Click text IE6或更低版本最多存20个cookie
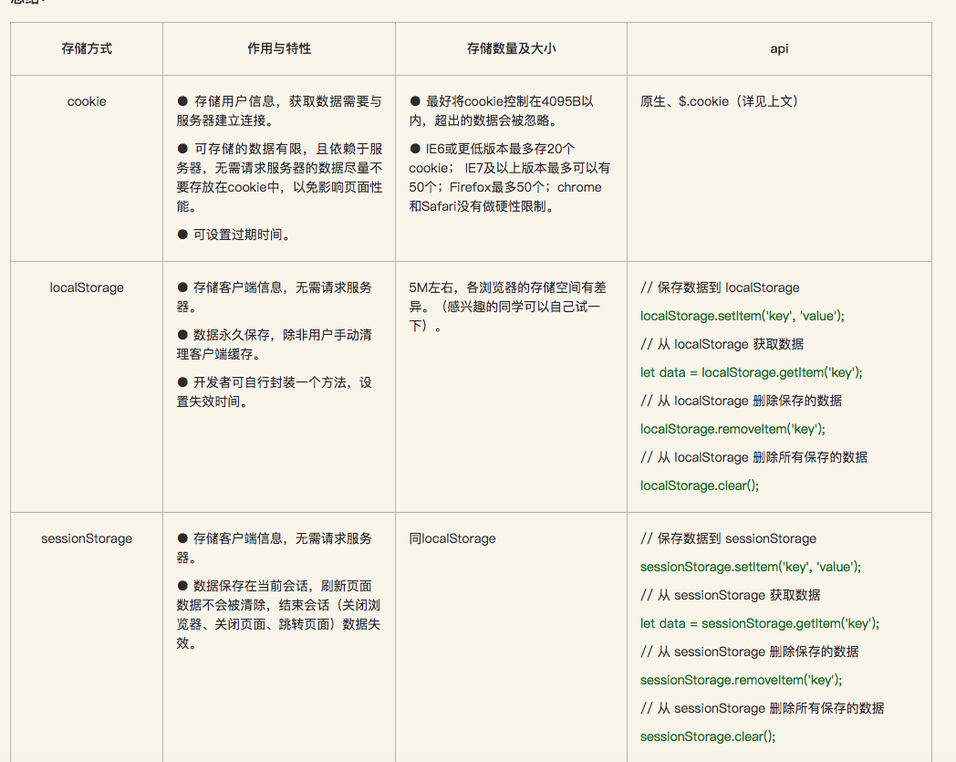The image size is (956, 762). coord(509,178)
